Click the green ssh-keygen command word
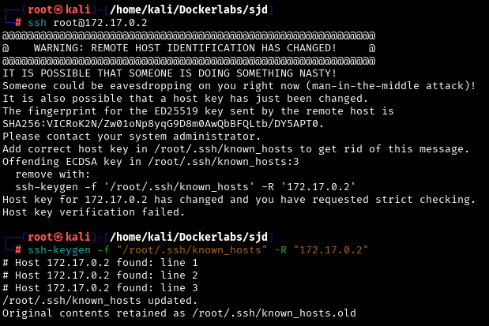The image size is (489, 326). [58, 250]
